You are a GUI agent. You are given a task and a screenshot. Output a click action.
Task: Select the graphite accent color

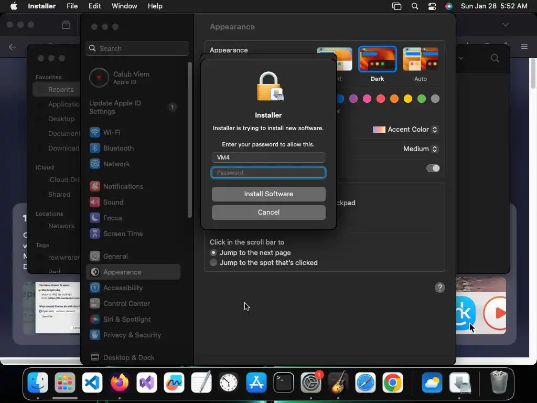click(435, 99)
